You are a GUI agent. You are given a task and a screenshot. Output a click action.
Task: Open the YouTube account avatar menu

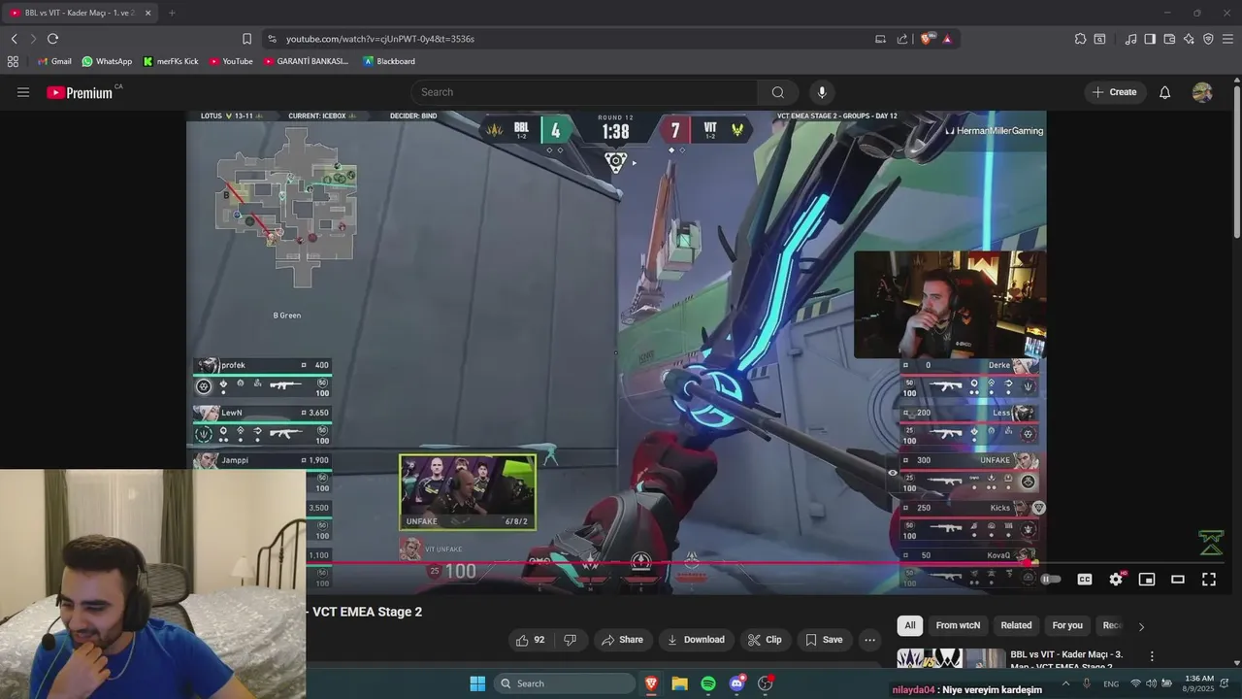click(x=1202, y=92)
